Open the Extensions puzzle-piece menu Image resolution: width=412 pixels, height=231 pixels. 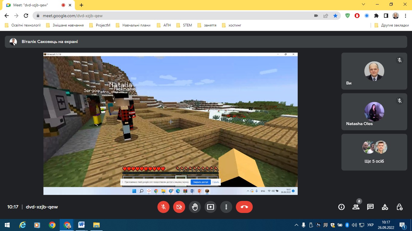tap(376, 16)
